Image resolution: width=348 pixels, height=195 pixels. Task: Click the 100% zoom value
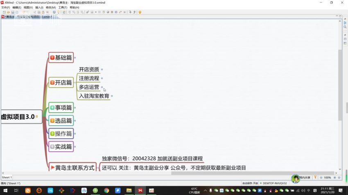327,177
